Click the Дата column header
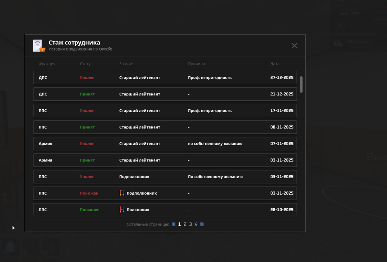Screen dimensions: 387x262 [x=275, y=64]
